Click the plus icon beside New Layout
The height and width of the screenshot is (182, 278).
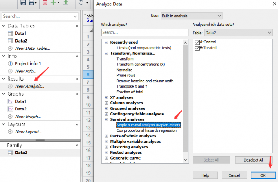(10, 132)
